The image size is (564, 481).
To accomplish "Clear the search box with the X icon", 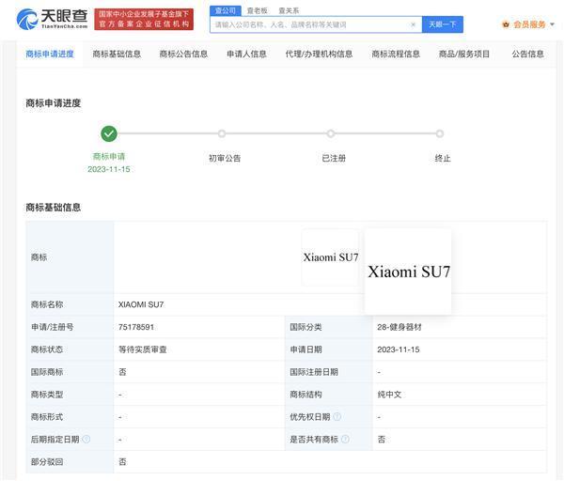I will click(413, 24).
